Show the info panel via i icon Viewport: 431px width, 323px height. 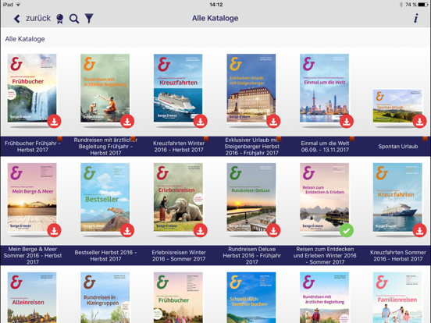(416, 19)
